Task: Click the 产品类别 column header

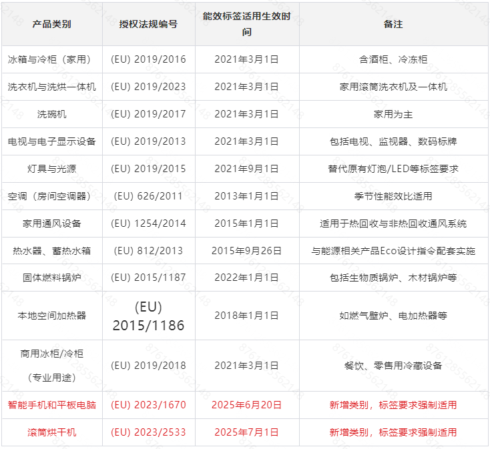Action: pyautogui.click(x=51, y=24)
